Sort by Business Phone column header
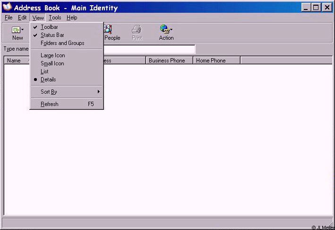The height and width of the screenshot is (230, 335). click(170, 61)
